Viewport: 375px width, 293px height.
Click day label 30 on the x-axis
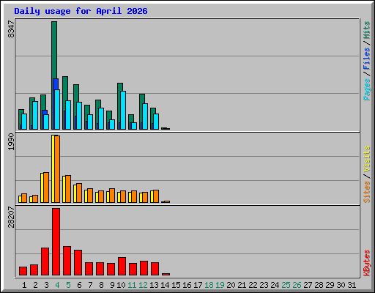341,285
